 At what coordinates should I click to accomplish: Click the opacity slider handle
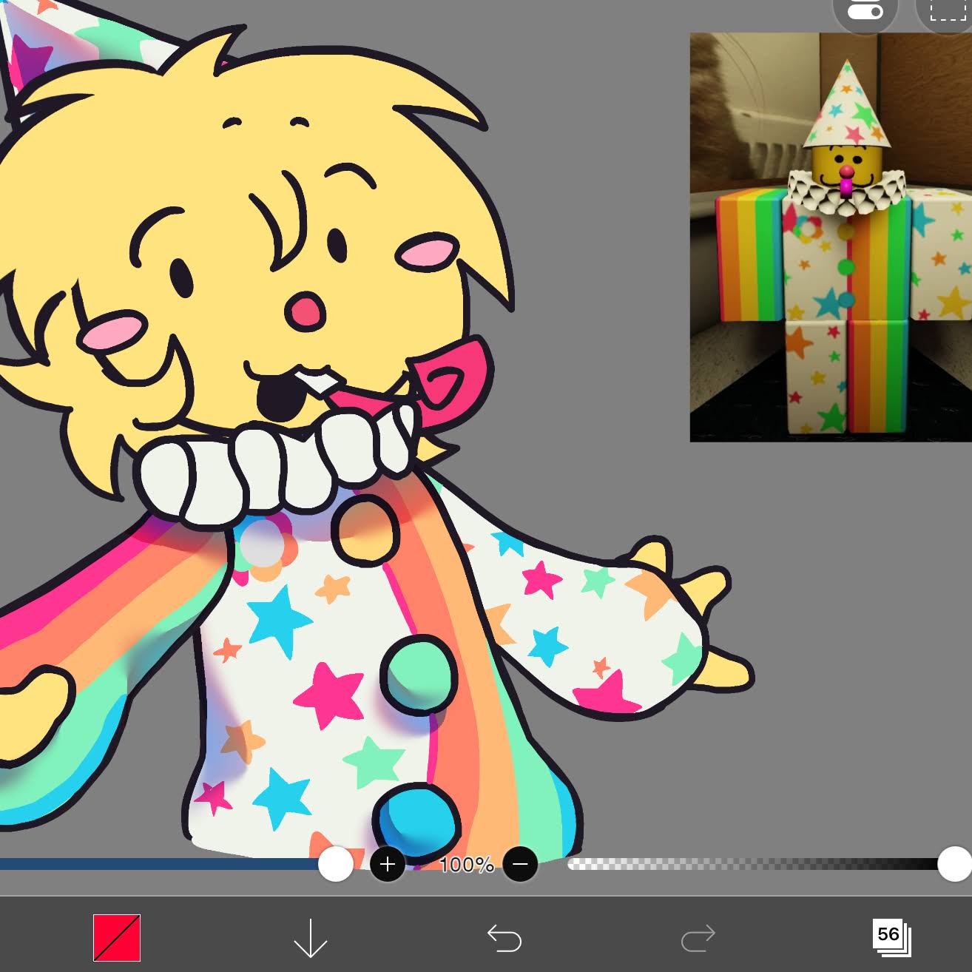point(954,864)
